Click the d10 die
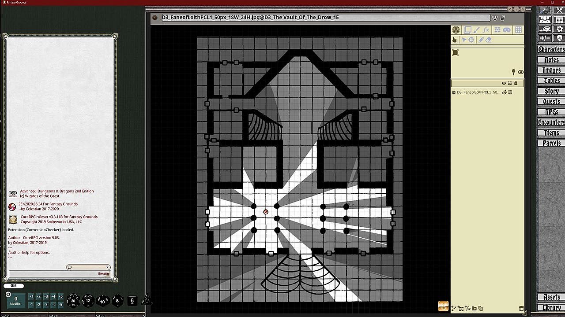The image size is (565, 317). (102, 301)
